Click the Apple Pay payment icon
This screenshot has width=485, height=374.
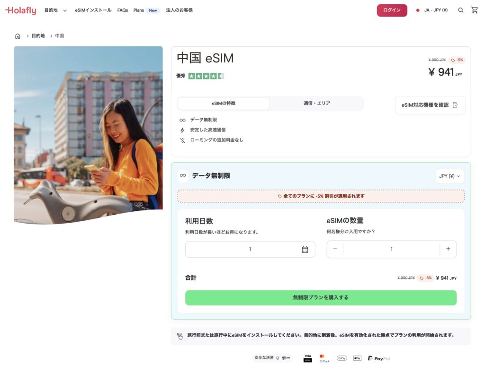pyautogui.click(x=357, y=358)
